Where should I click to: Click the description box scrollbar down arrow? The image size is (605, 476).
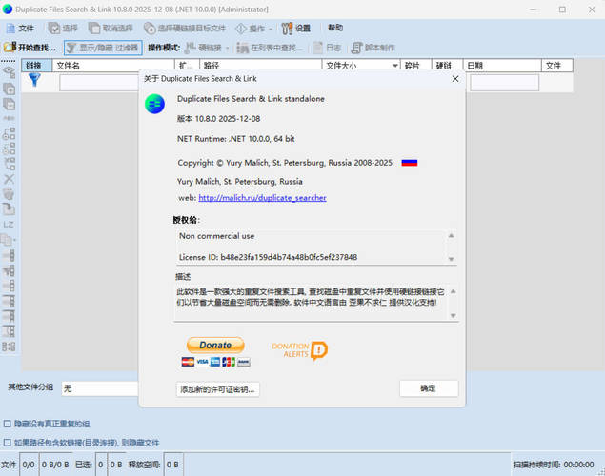click(453, 315)
